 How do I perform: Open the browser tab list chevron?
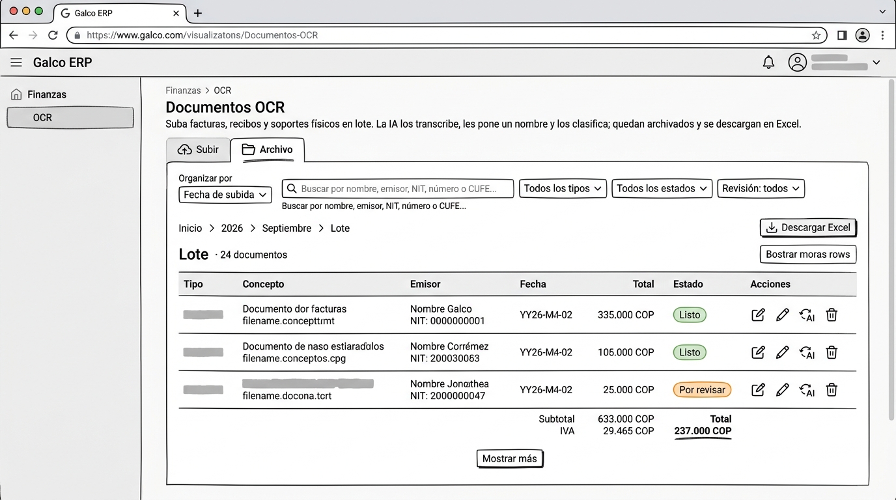point(882,12)
